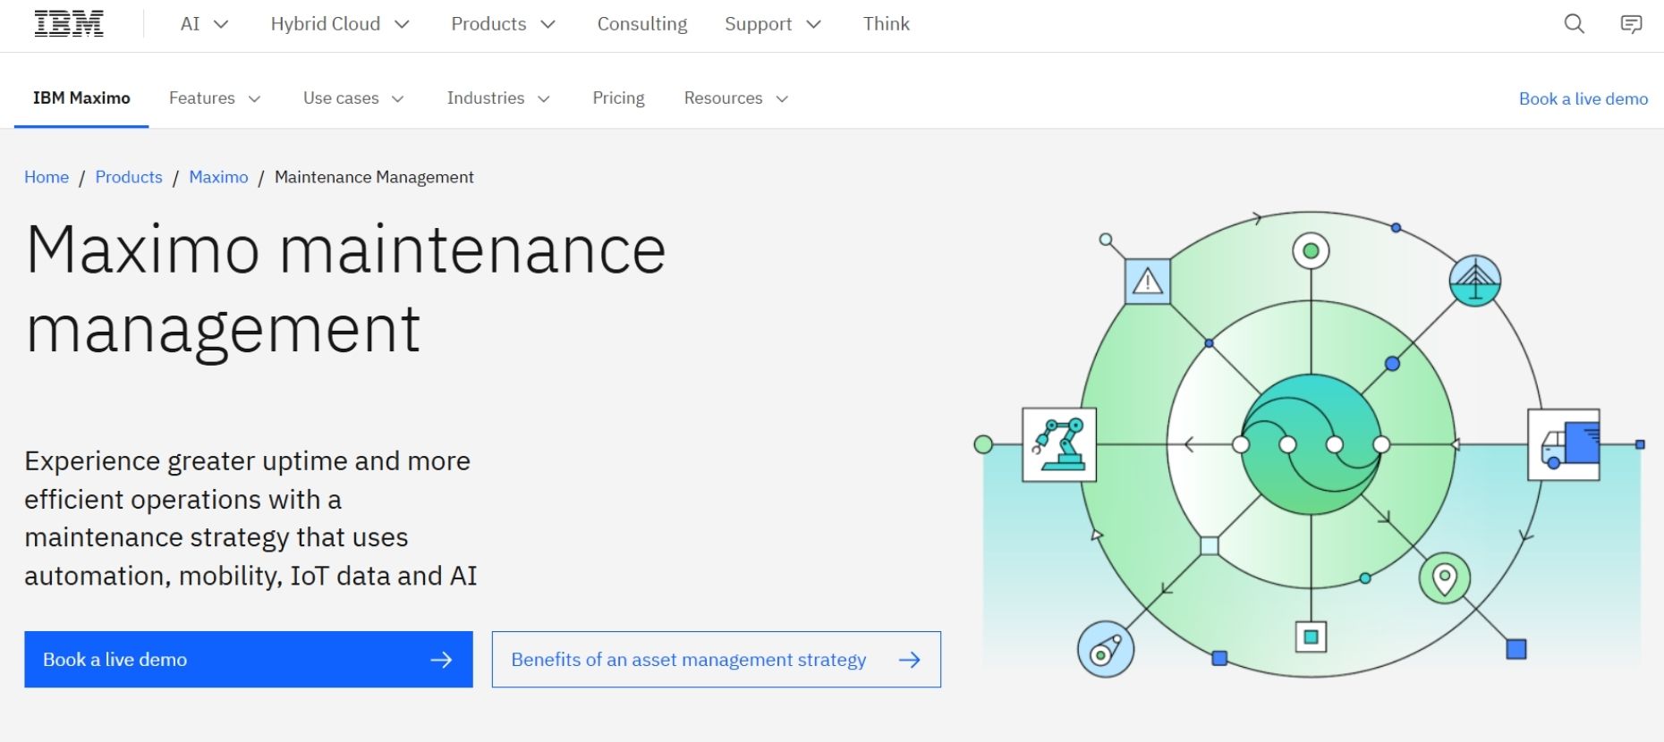
Task: Open the Resources tab
Action: (x=736, y=98)
